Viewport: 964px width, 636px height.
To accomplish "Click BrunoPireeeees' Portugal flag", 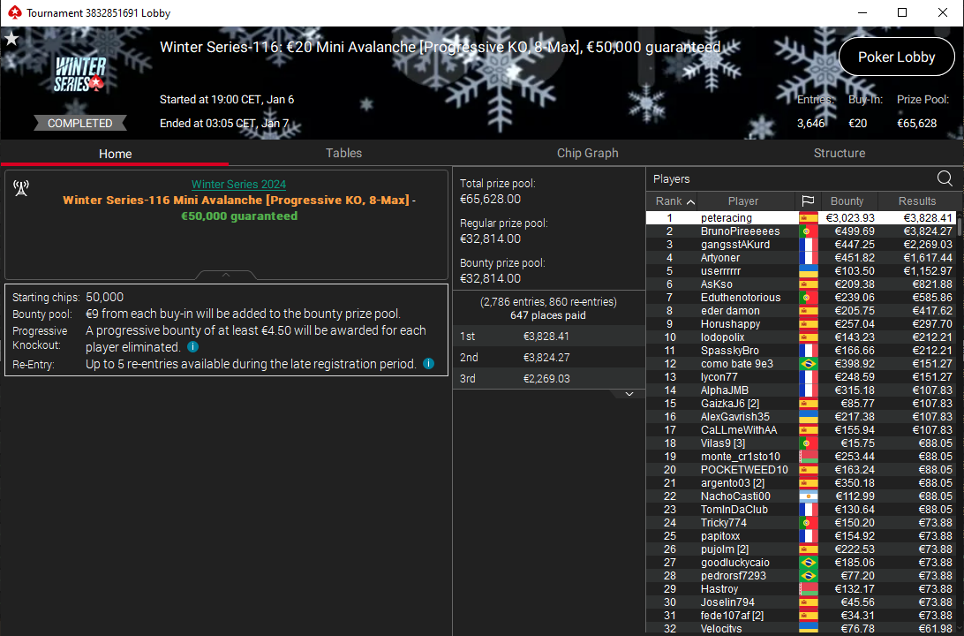I will pos(808,231).
